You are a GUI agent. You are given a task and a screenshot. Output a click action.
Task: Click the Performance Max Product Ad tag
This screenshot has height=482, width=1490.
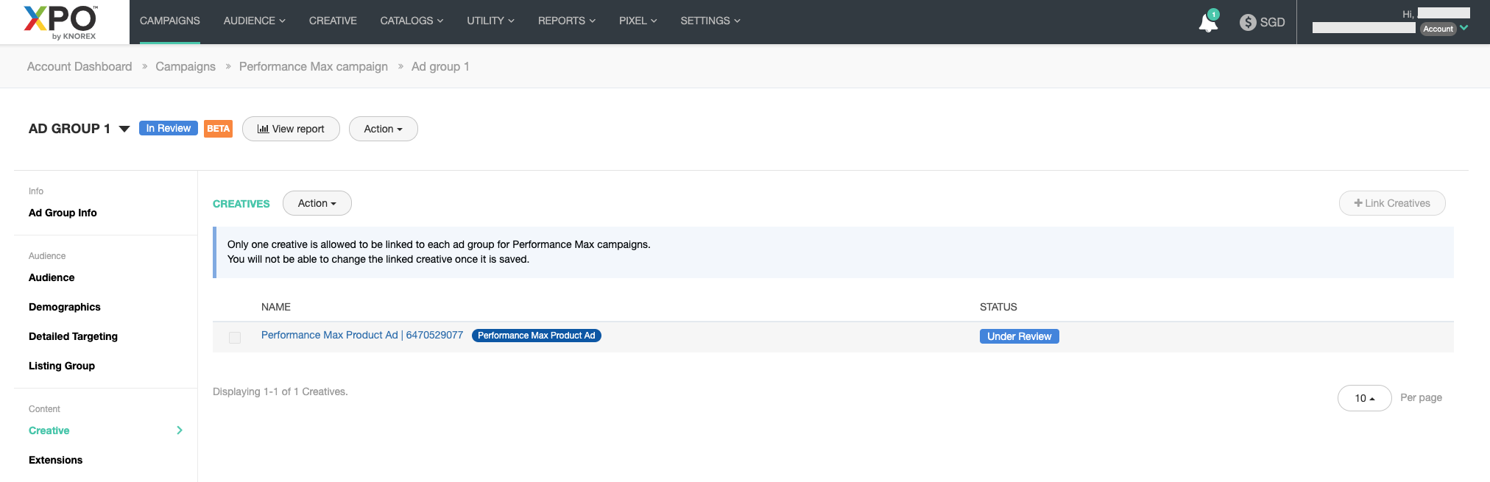(x=536, y=336)
